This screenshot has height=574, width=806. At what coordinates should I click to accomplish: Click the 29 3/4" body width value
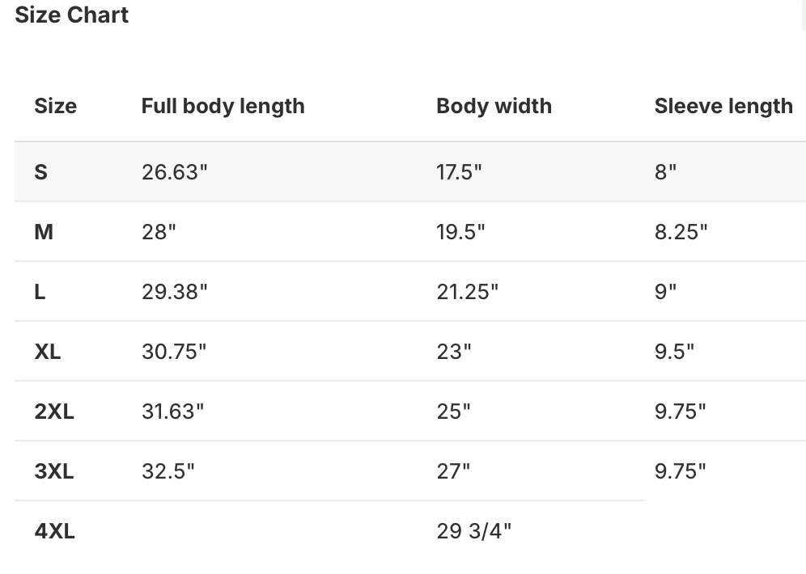(x=473, y=531)
